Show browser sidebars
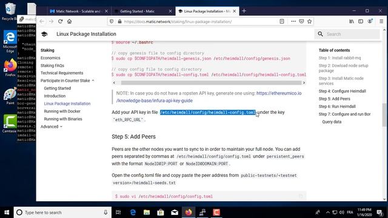The width and height of the screenshot is (388, 218). tap(361, 22)
